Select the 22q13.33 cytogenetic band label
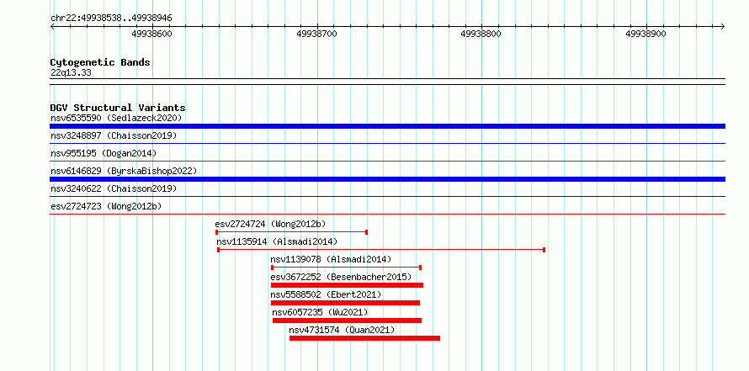The width and height of the screenshot is (749, 371). coord(71,73)
